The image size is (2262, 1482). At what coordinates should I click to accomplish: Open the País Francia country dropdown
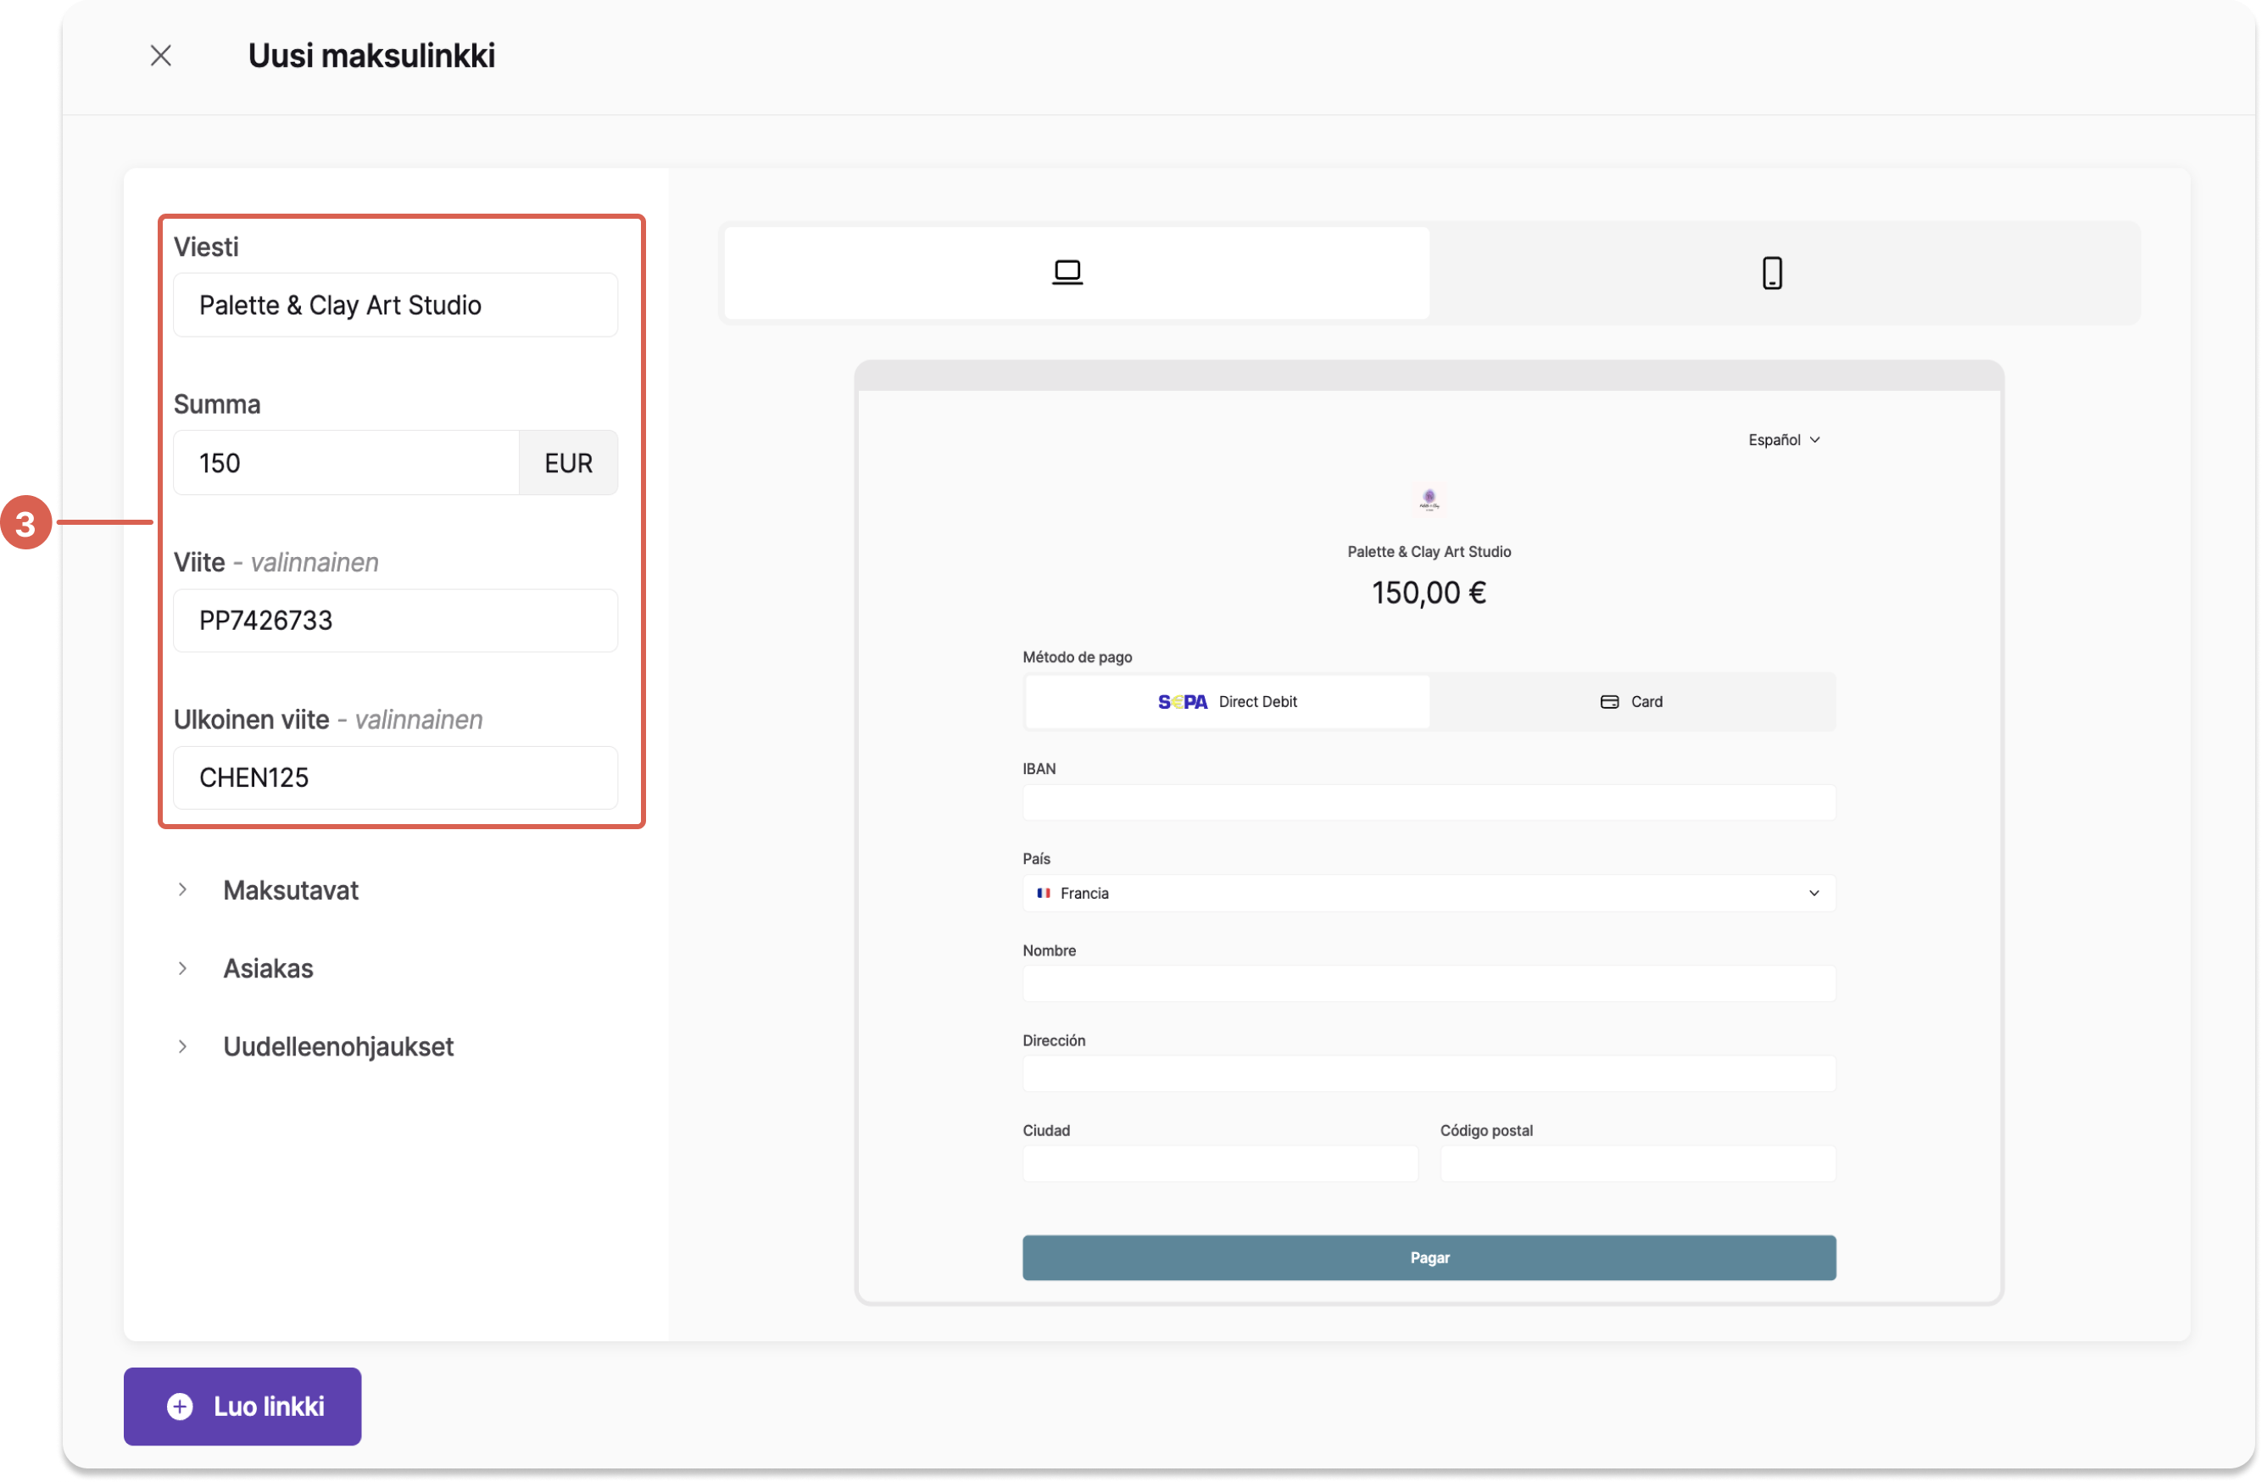1429,894
